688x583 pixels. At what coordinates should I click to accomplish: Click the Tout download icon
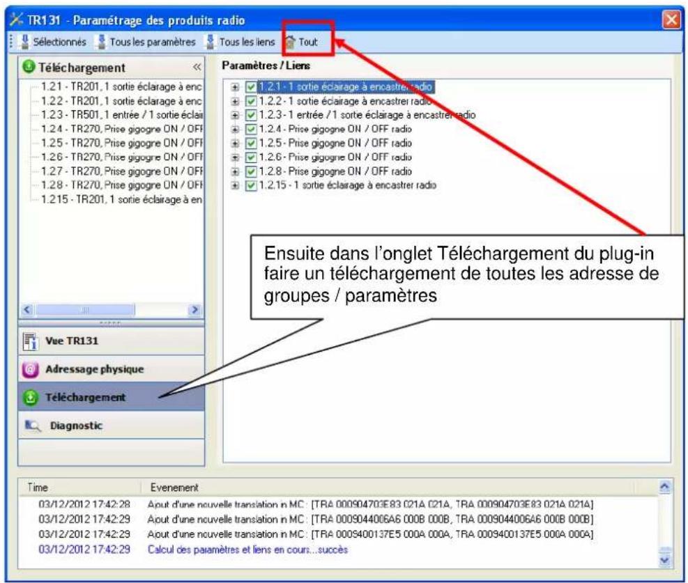pyautogui.click(x=291, y=42)
